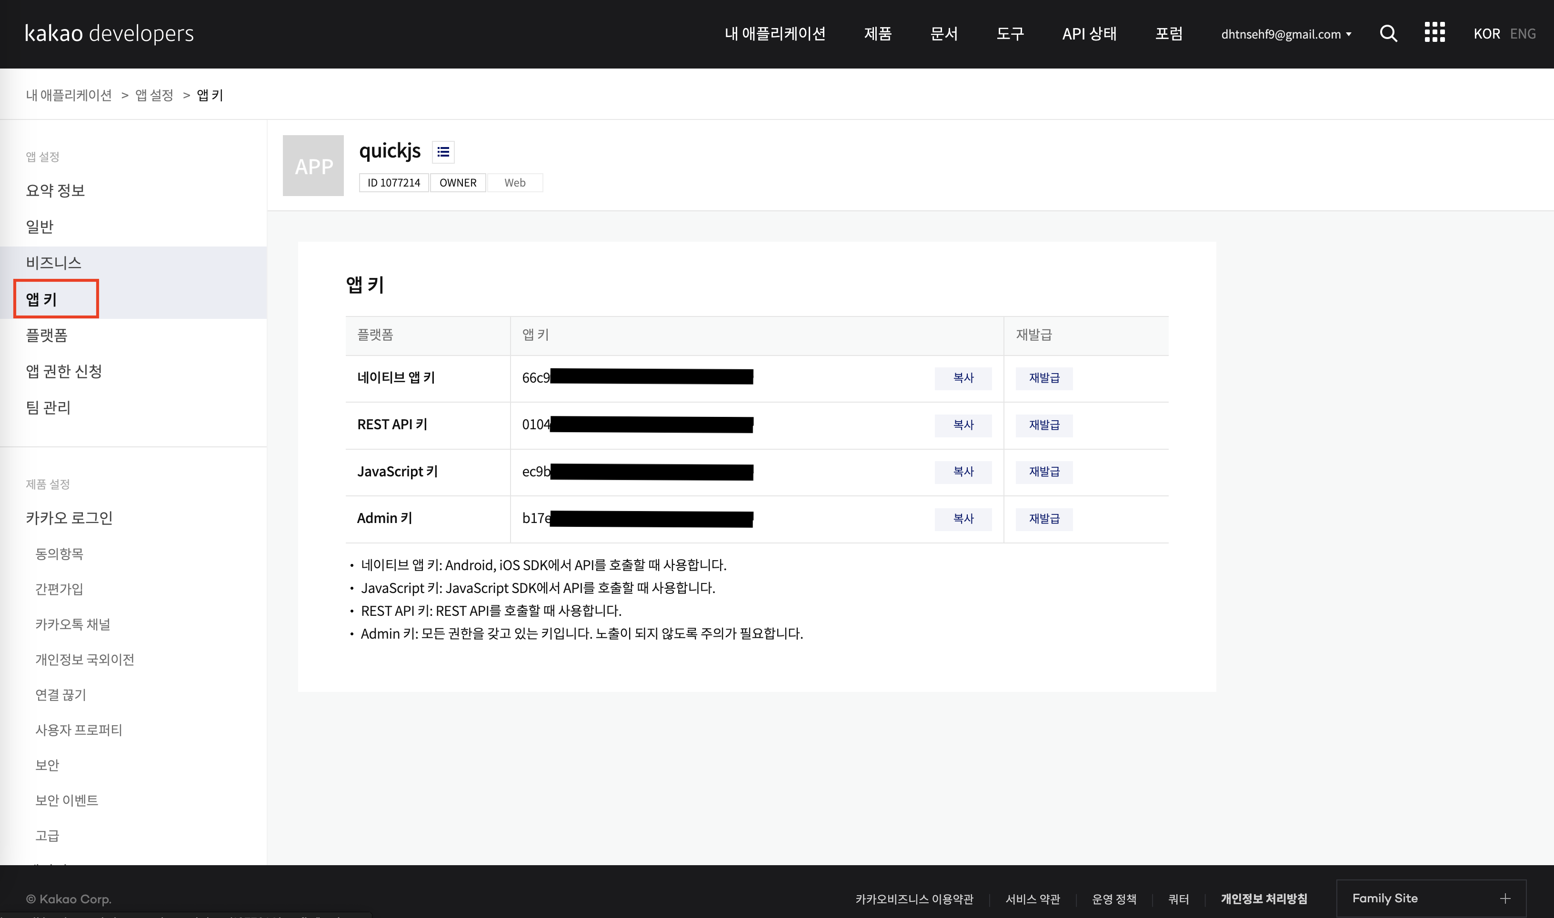
Task: Click the 66c9 native key value
Action: (x=637, y=377)
